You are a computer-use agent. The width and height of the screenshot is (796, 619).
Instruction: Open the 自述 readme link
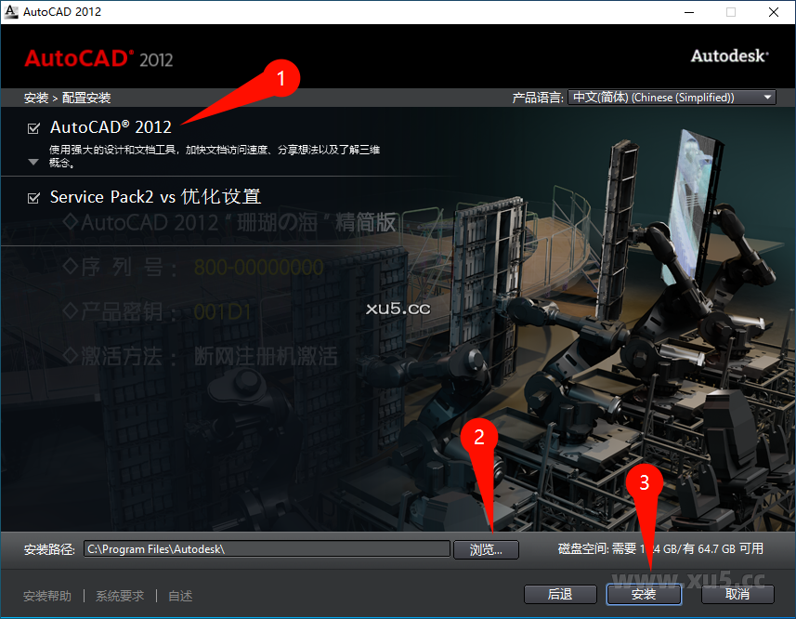tap(179, 596)
